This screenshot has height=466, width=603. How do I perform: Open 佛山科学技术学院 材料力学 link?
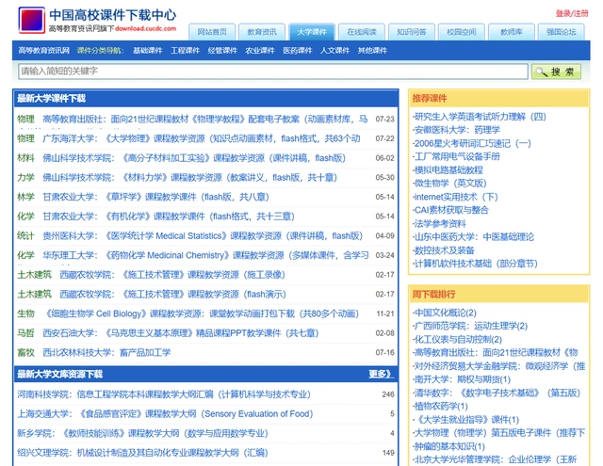click(189, 178)
